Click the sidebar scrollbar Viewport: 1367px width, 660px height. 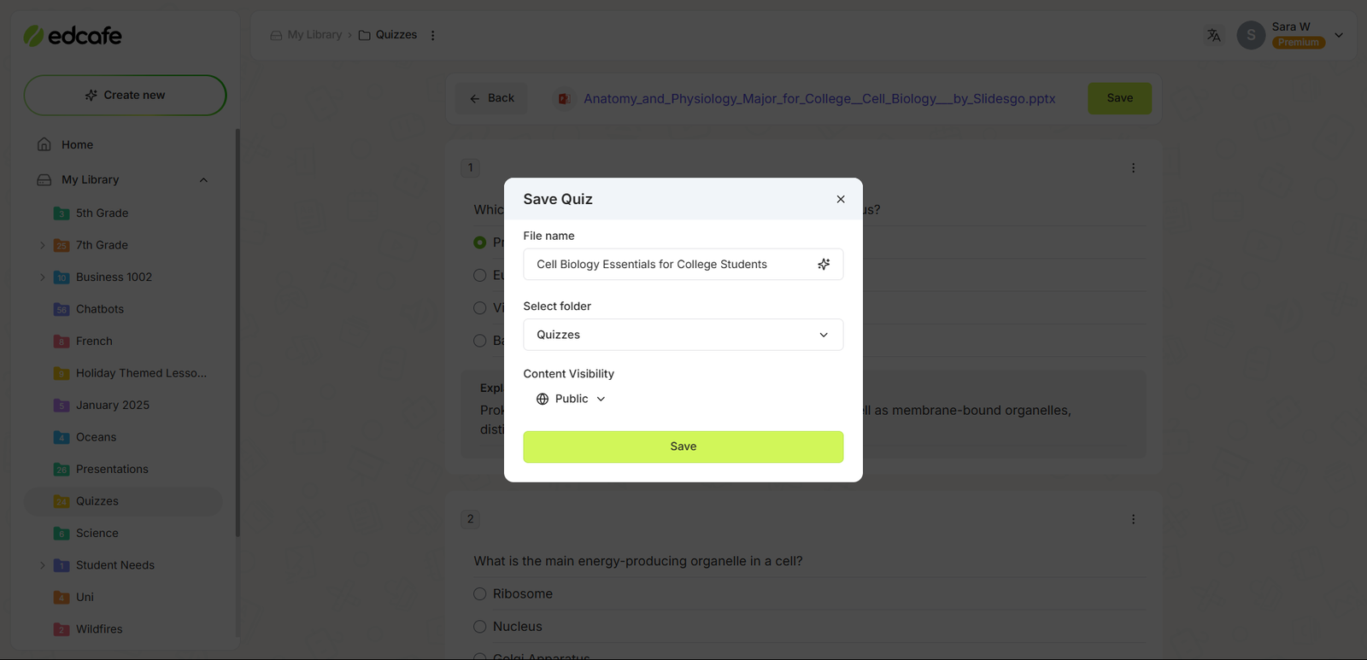pos(238,333)
